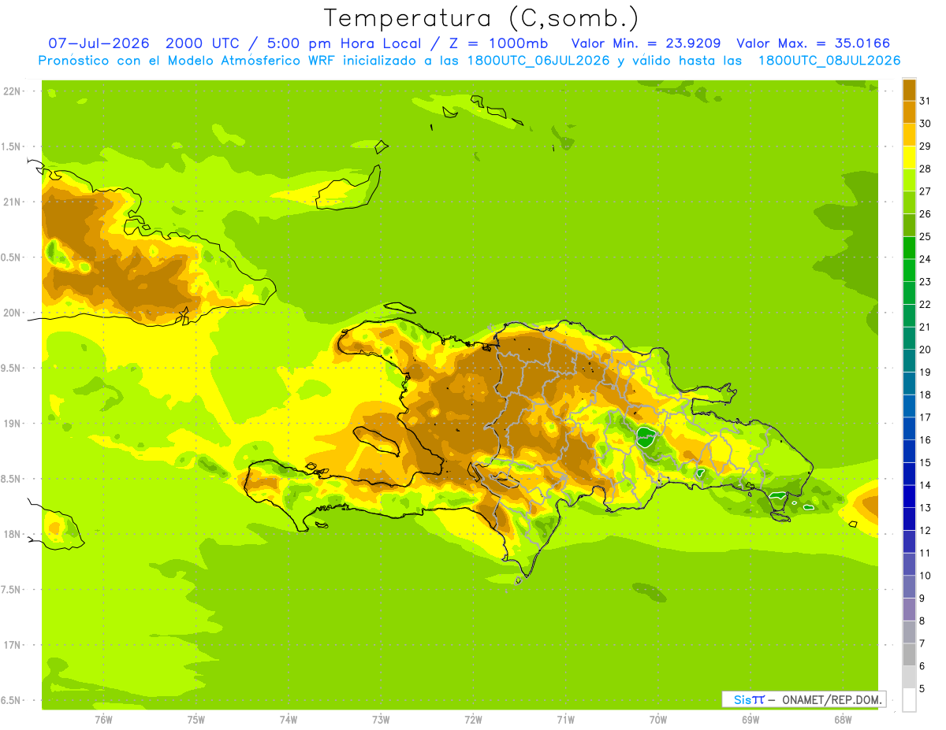Screen dimensions: 946x730
Task: Pick the dark brown legend swatch above 31
Action: 909,90
